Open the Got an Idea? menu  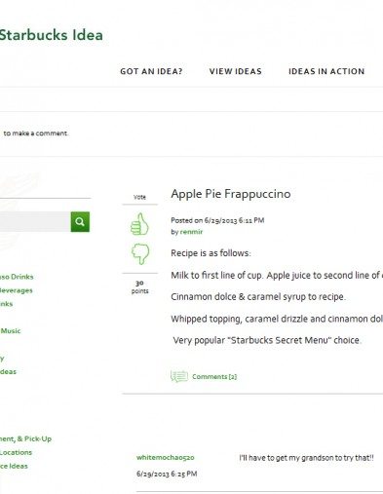(x=151, y=71)
